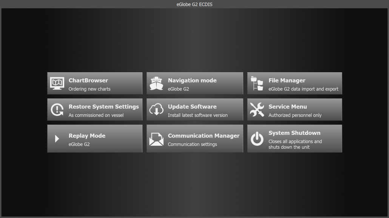This screenshot has width=389, height=218.
Task: Choose Update Software title text
Action: (x=192, y=107)
